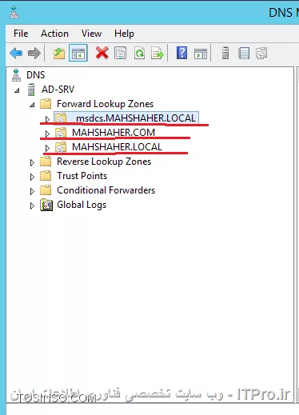Expand Reverse Lookup Zones

[x=32, y=162]
